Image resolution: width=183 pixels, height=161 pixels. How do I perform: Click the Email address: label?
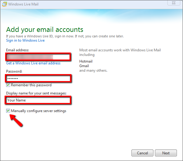[x=17, y=50]
